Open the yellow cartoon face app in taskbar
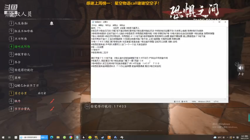The width and height of the screenshot is (250, 140). 96,138
